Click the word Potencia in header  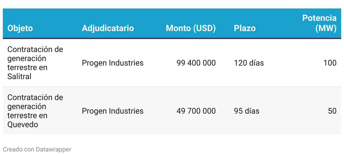click(319, 18)
